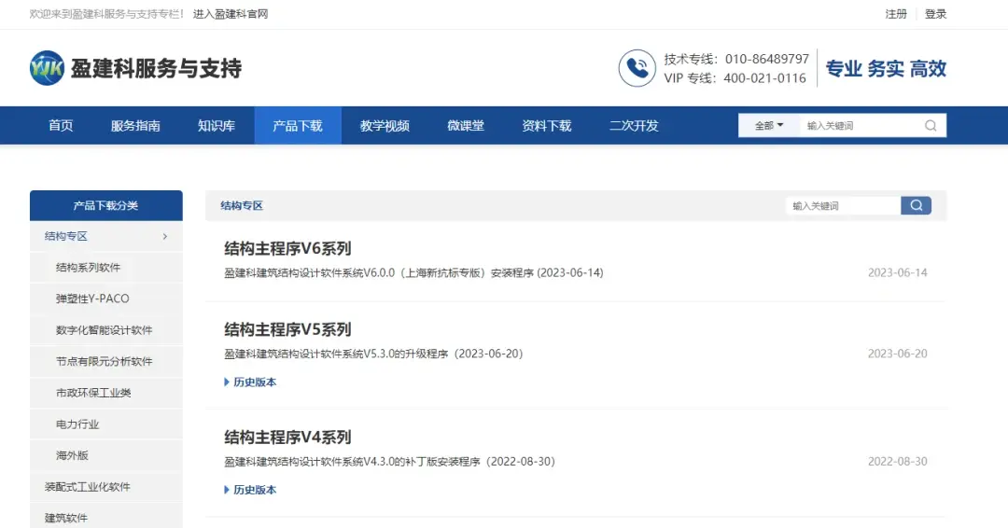Open the 全部 search category dropdown
This screenshot has height=528, width=1008.
[x=769, y=126]
